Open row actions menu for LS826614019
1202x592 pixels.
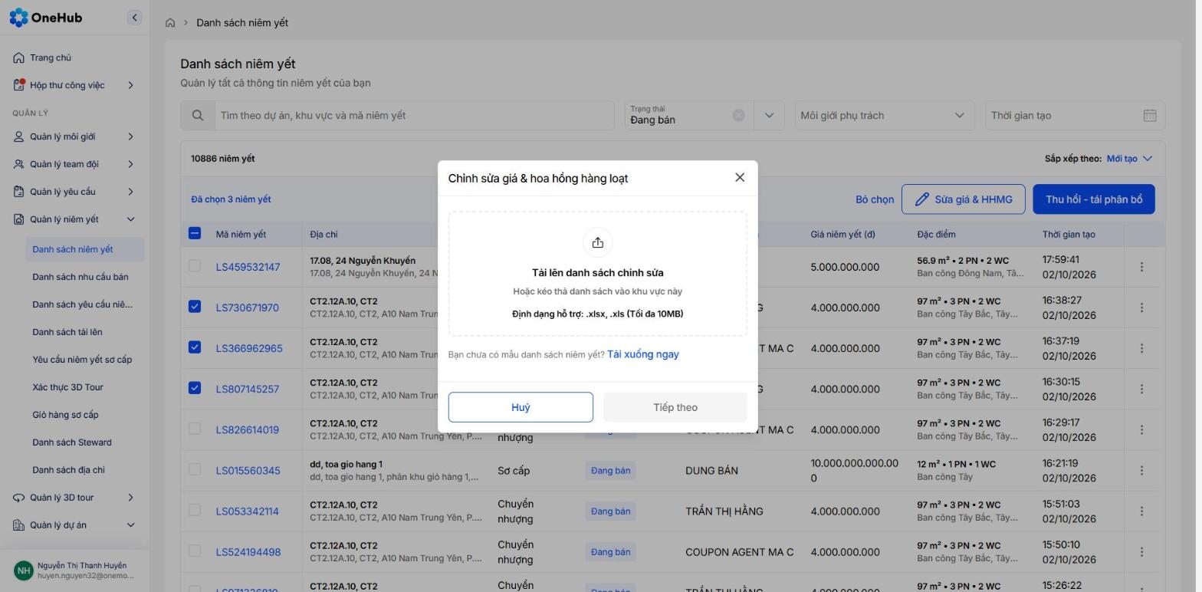(1141, 429)
